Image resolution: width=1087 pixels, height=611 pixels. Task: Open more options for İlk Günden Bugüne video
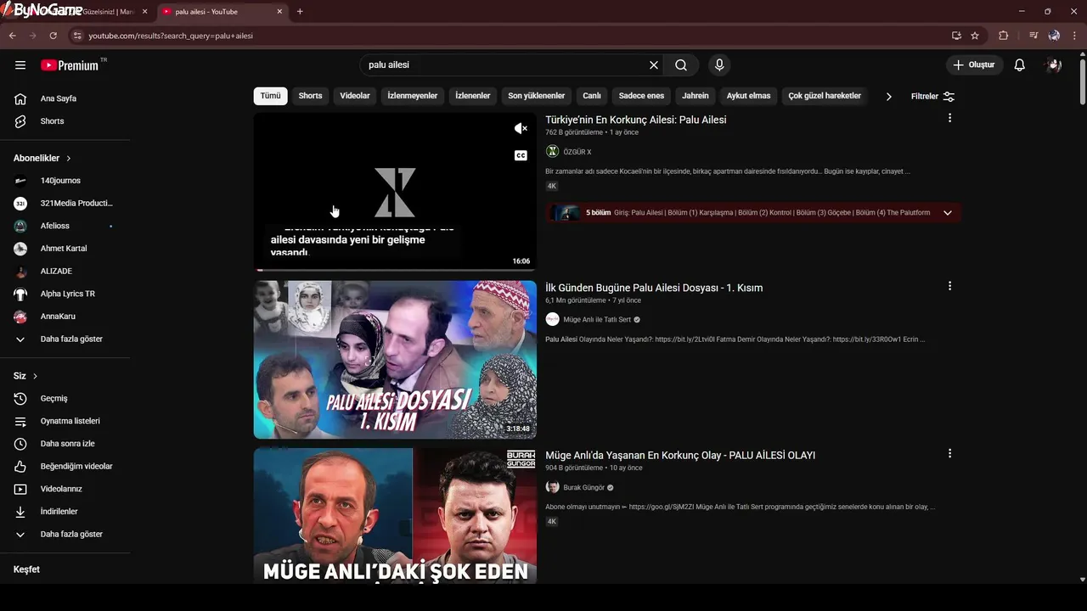click(x=949, y=286)
